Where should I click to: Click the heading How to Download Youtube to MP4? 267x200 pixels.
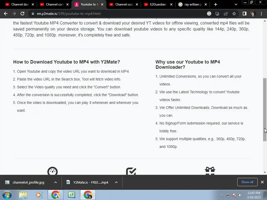[66, 62]
